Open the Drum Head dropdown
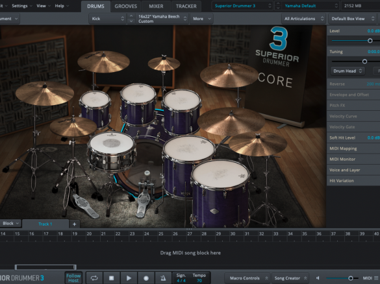Screen dimensions: 380x284 (348, 71)
